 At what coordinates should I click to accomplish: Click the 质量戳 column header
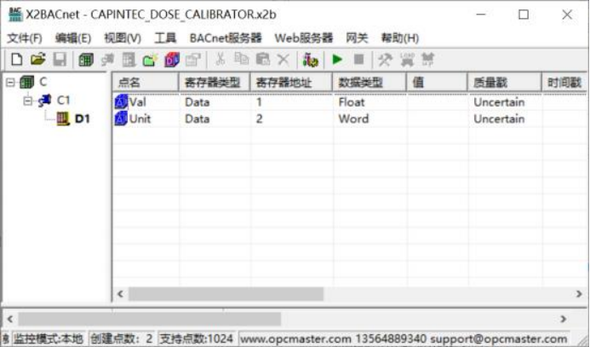pyautogui.click(x=505, y=82)
